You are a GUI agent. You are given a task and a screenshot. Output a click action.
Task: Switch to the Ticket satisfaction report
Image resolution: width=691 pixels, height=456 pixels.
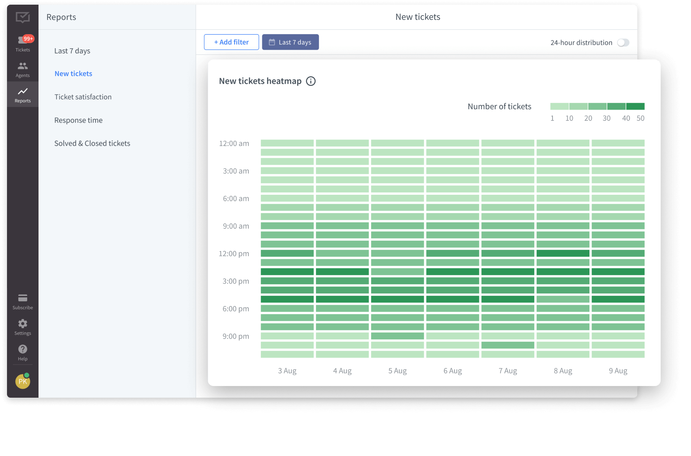(x=82, y=97)
